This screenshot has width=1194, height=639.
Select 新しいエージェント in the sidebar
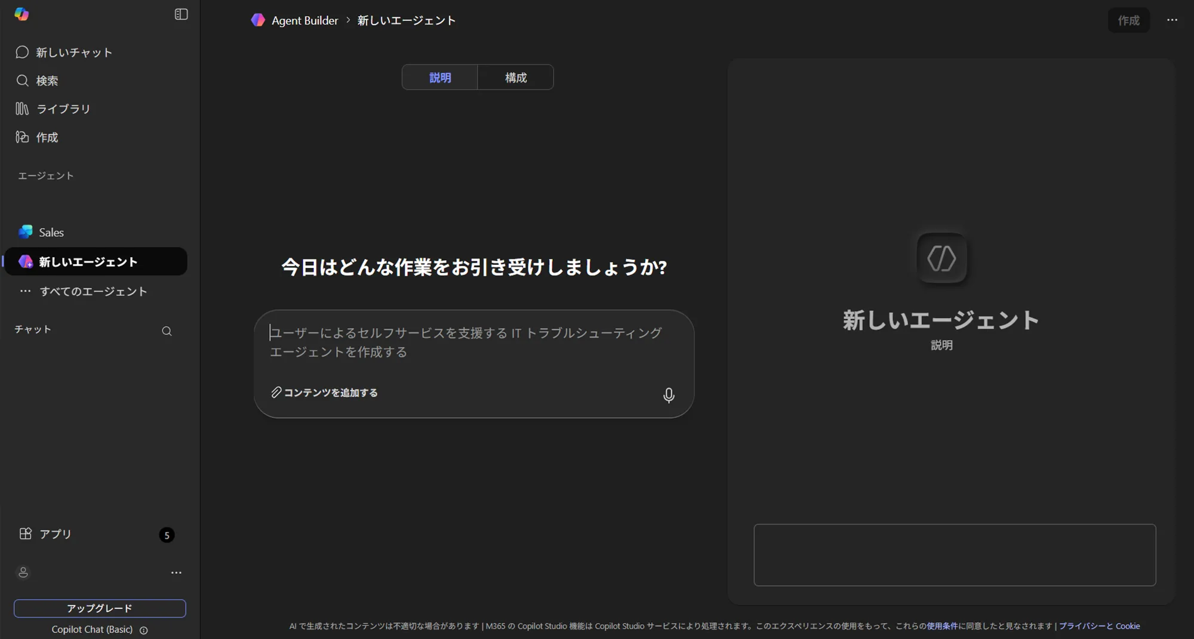click(96, 261)
